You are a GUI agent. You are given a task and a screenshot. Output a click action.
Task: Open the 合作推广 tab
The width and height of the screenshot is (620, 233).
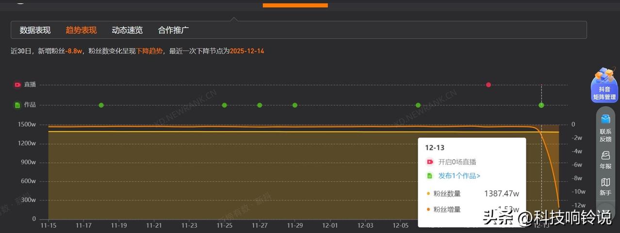point(173,30)
